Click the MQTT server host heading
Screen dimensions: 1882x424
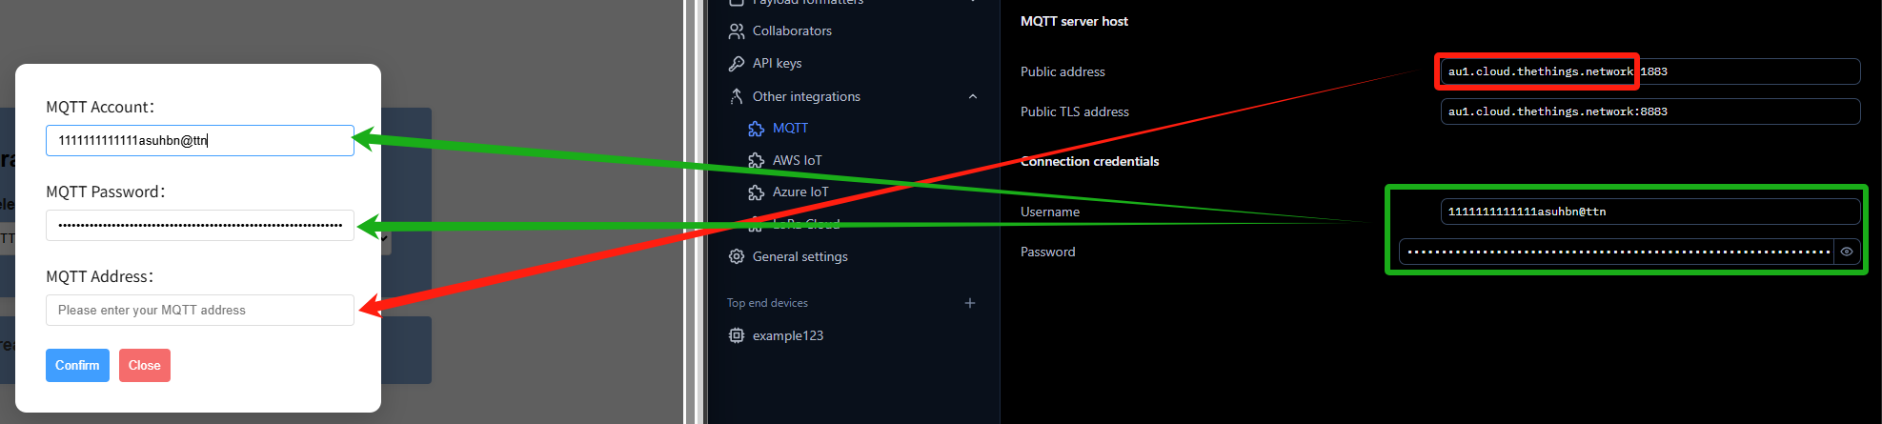coord(1074,21)
